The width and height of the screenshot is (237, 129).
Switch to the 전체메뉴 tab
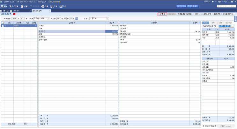click(x=16, y=11)
